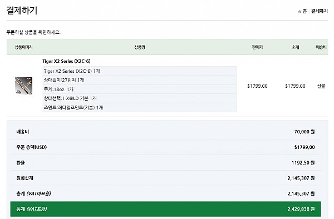The width and height of the screenshot is (334, 219).
Task: Click the Tiger X2 Series (X2C-6) 1개 row
Action: 140,71
